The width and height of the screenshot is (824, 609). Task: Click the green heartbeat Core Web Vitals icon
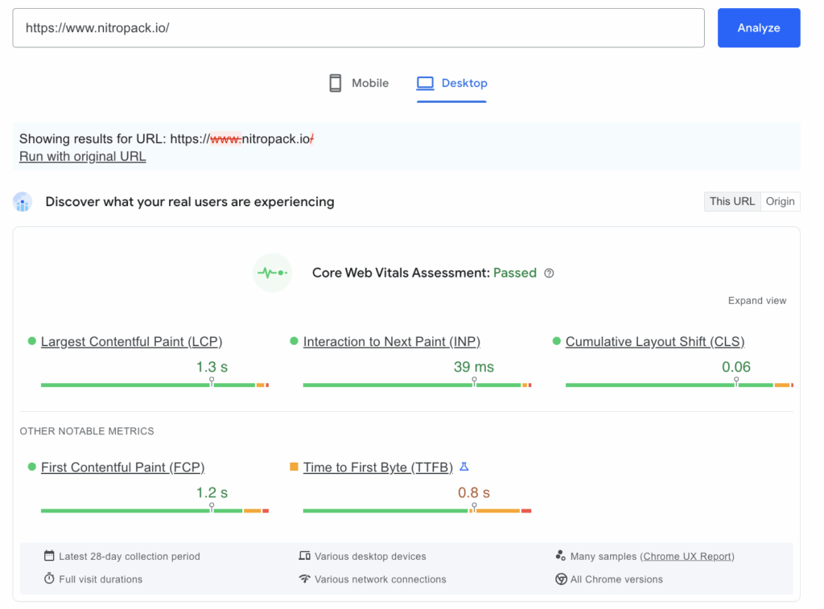[272, 273]
